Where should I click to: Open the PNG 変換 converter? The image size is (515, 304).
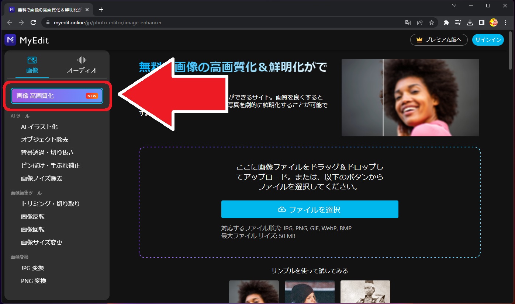tap(34, 281)
